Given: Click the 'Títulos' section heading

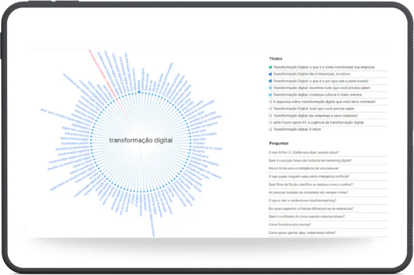Looking at the screenshot, I should 276,58.
